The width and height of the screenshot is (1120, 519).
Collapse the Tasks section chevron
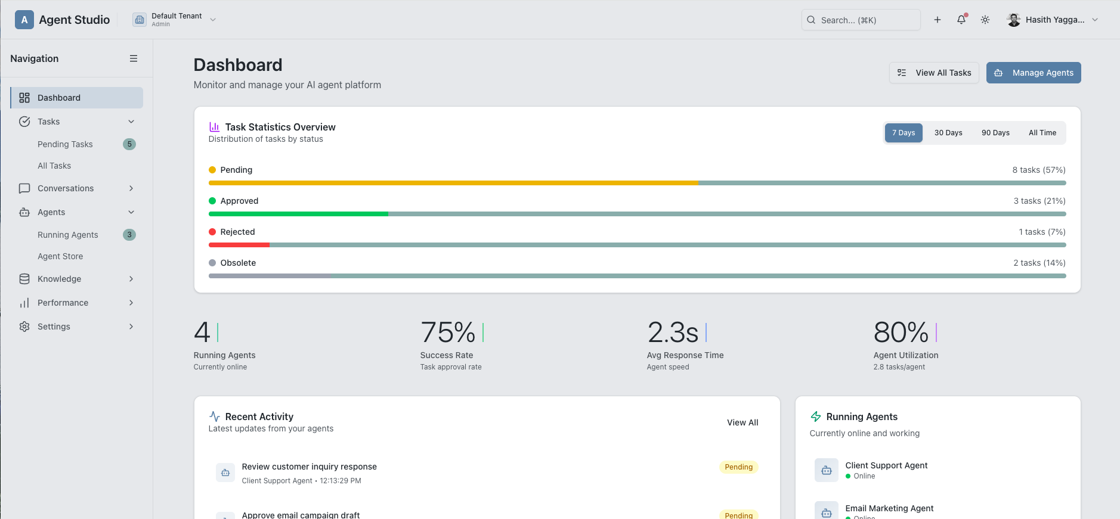[131, 122]
